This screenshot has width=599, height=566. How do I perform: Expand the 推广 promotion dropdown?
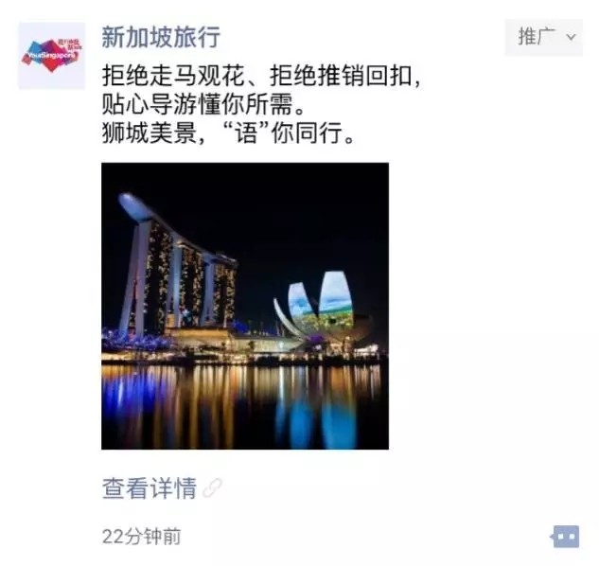click(x=543, y=37)
